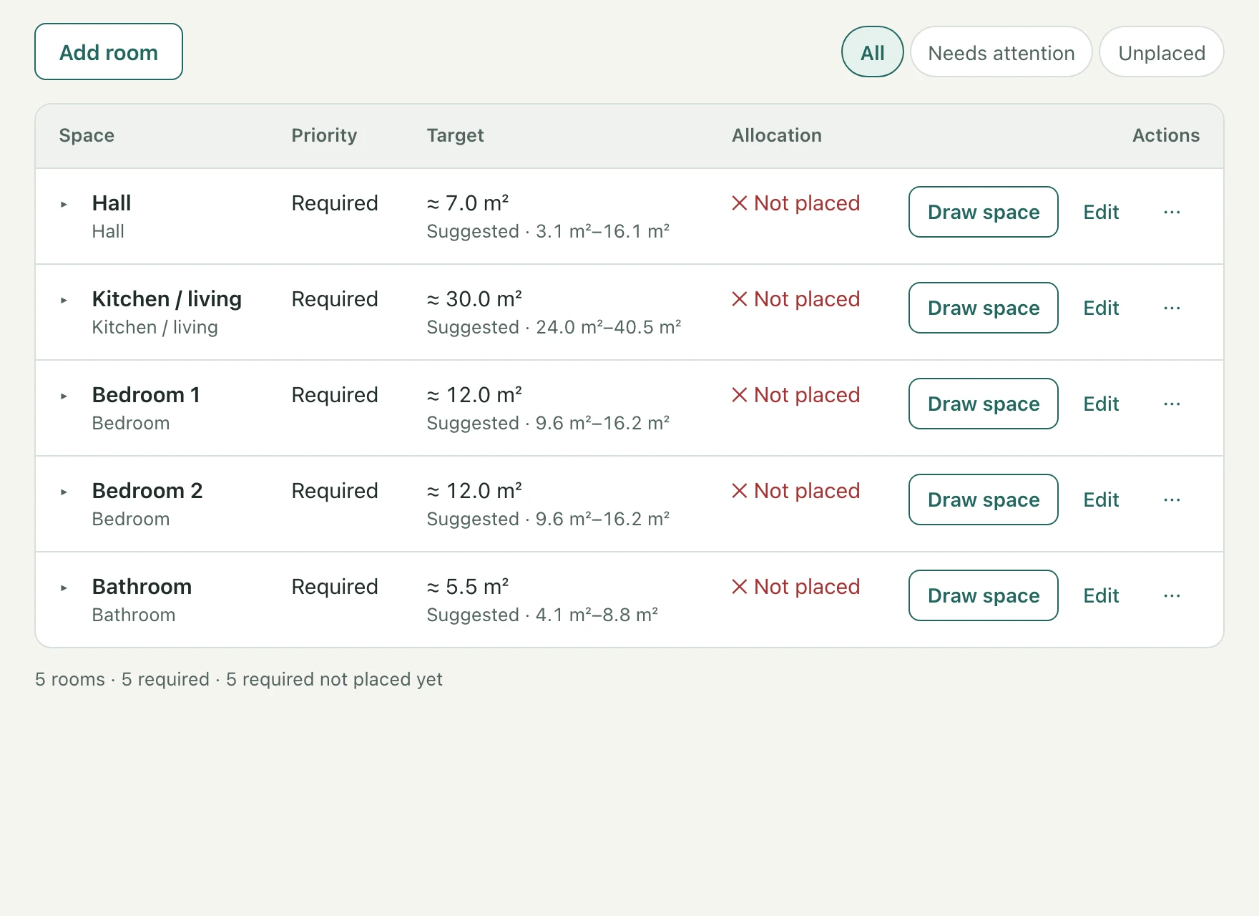Click the Suggested range 3.1 m²–16.1 m²
This screenshot has height=916, width=1259.
548,231
